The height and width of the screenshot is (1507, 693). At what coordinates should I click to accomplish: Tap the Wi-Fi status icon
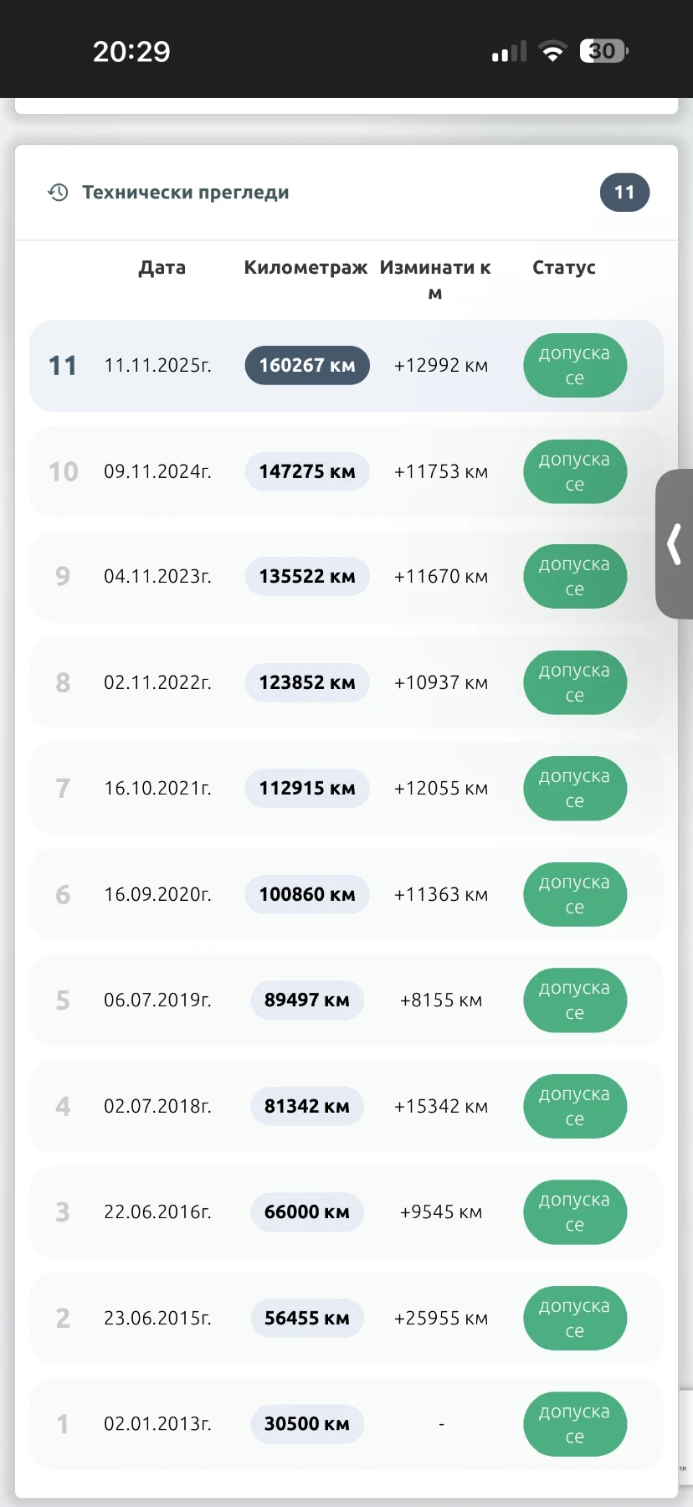coord(552,52)
